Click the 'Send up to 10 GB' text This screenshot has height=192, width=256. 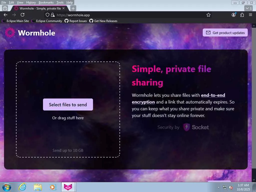click(x=68, y=150)
